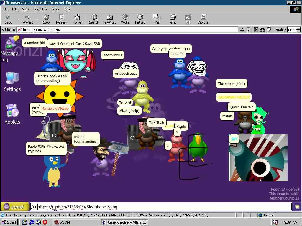Viewport: 302px width, 226px height.
Task: Go back with the Back toolbar button
Action: [x=8, y=19]
